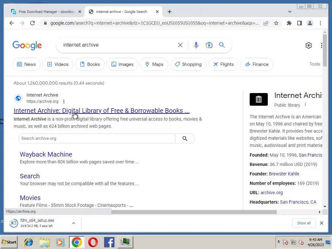Open the Wayback Machine sitelink
Screen dimensions: 332x249
pos(46,154)
